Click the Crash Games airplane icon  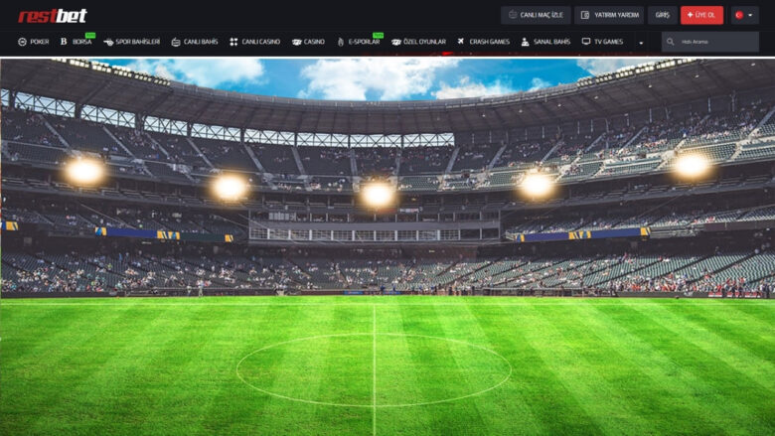(461, 42)
